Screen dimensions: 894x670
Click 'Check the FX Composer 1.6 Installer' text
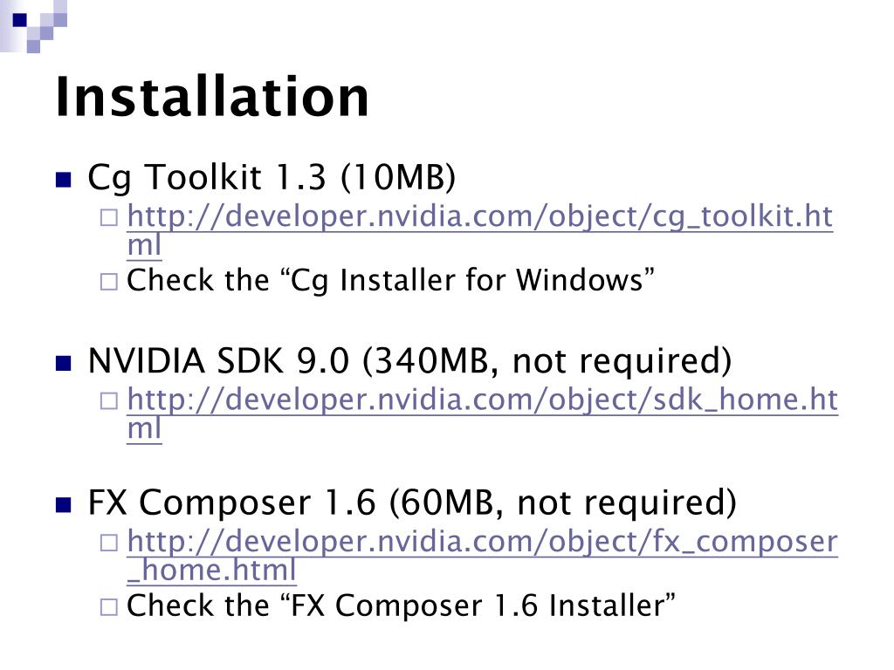401,605
